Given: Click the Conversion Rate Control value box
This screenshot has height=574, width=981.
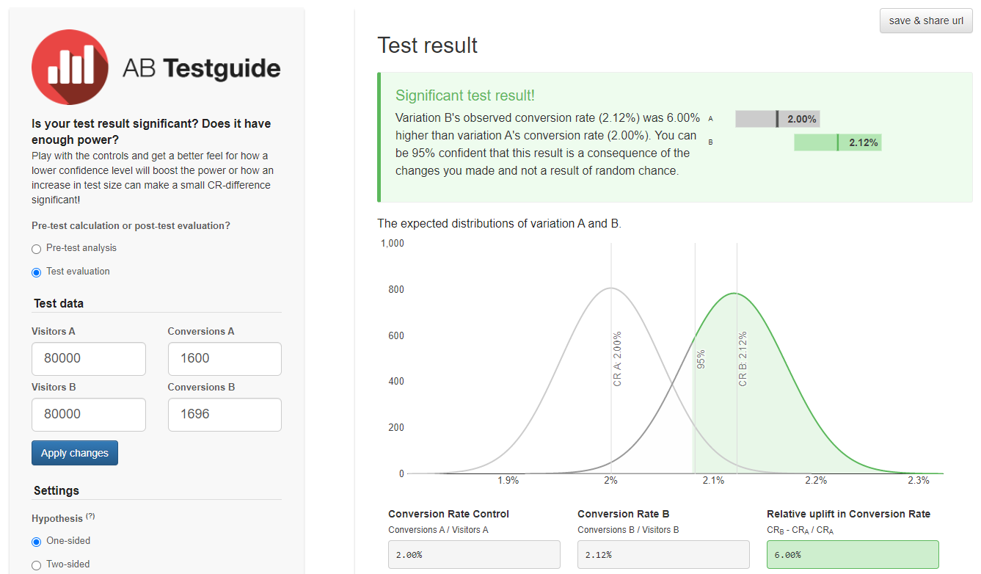Looking at the screenshot, I should [474, 555].
